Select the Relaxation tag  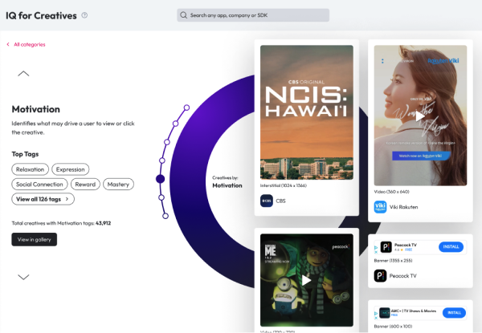(31, 169)
